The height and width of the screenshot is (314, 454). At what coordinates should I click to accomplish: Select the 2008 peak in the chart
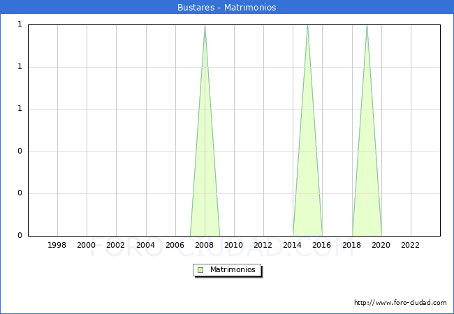click(205, 27)
